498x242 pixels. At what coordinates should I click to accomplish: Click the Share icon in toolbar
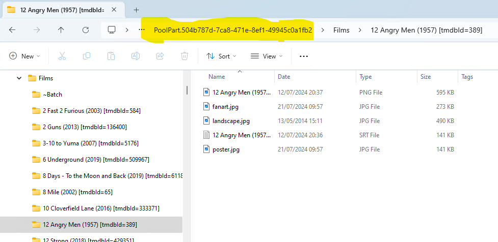click(x=160, y=56)
